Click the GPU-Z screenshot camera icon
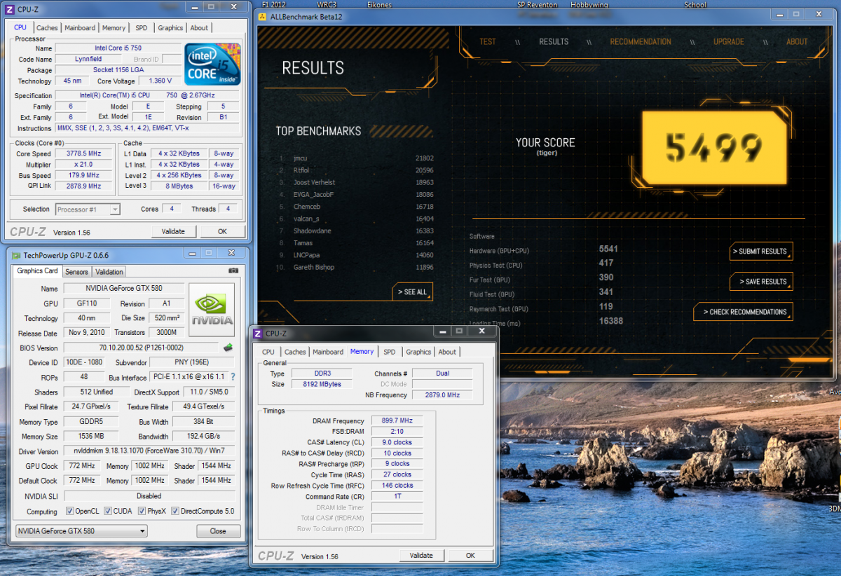Viewport: 841px width, 576px height. point(233,270)
